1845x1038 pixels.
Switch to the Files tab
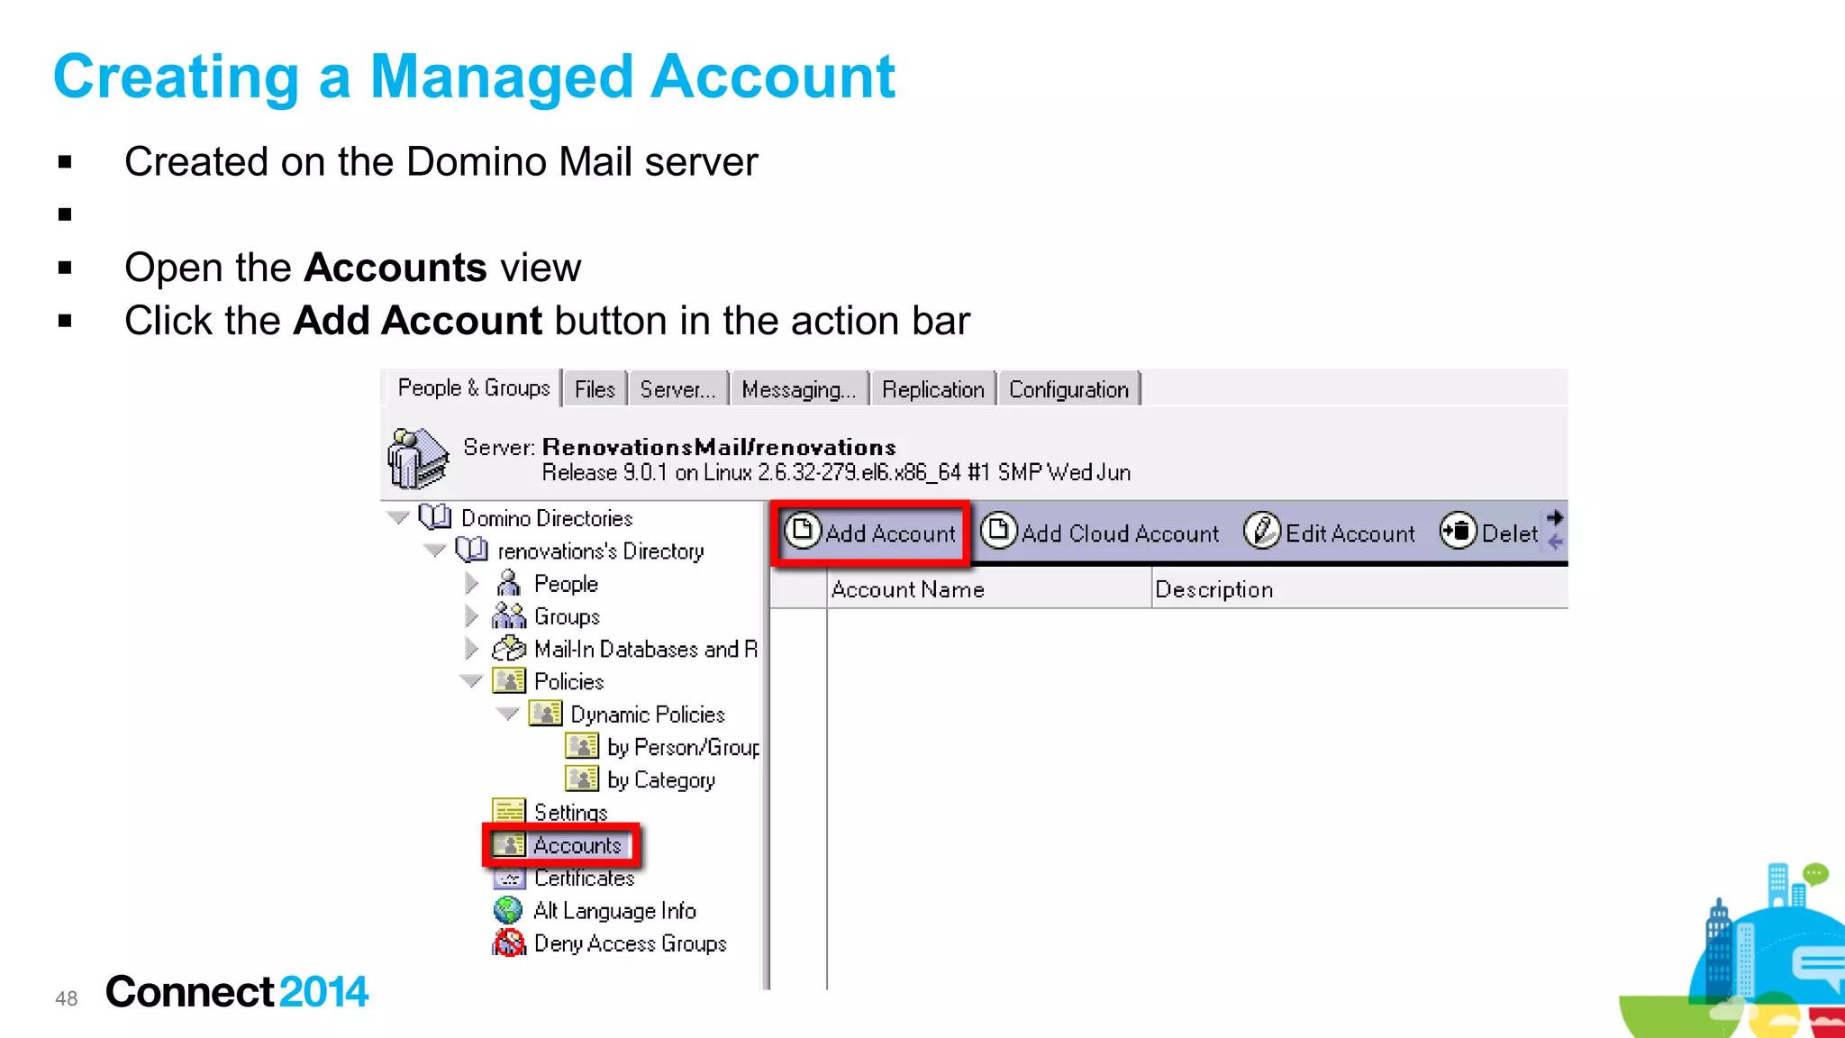pyautogui.click(x=595, y=389)
